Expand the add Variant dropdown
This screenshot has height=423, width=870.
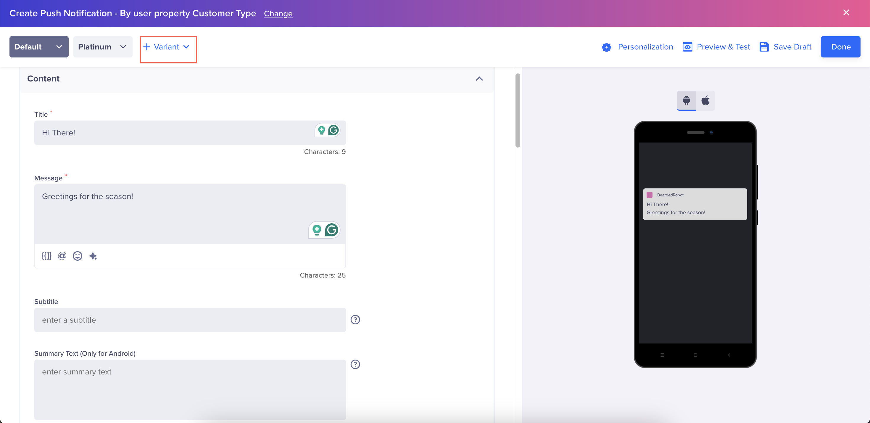point(167,47)
